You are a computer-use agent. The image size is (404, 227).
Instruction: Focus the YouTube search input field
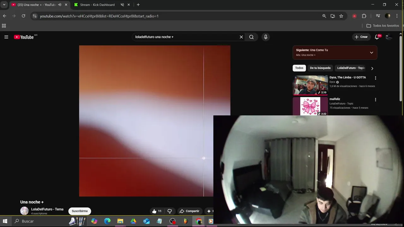coord(186,37)
